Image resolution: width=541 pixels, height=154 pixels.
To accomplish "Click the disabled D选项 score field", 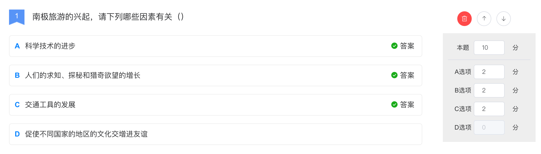I will (x=489, y=127).
